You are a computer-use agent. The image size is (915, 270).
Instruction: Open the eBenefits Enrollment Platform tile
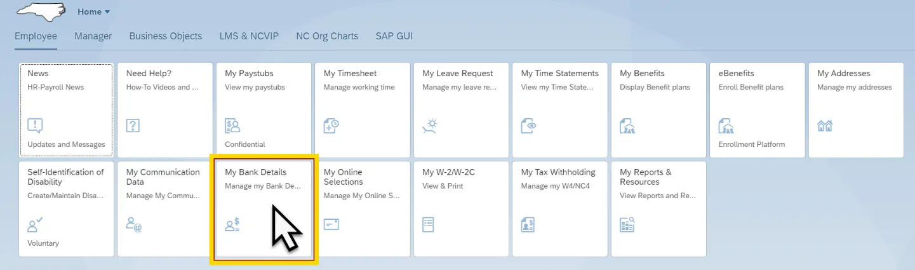[x=757, y=110]
